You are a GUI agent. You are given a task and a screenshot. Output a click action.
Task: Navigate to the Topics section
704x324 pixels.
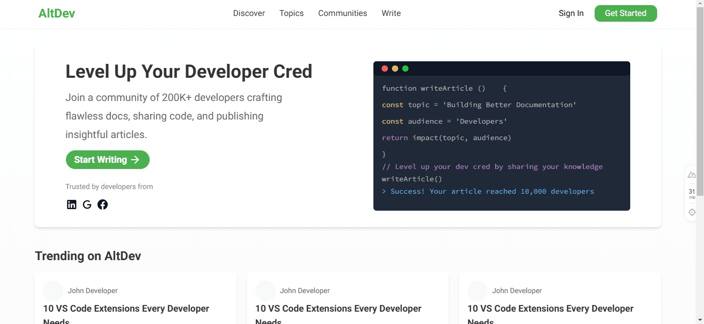[x=291, y=13]
